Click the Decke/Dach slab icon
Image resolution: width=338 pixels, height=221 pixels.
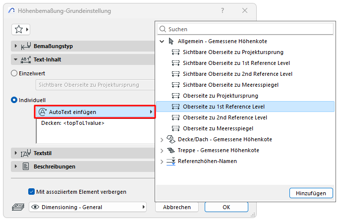[x=171, y=139]
